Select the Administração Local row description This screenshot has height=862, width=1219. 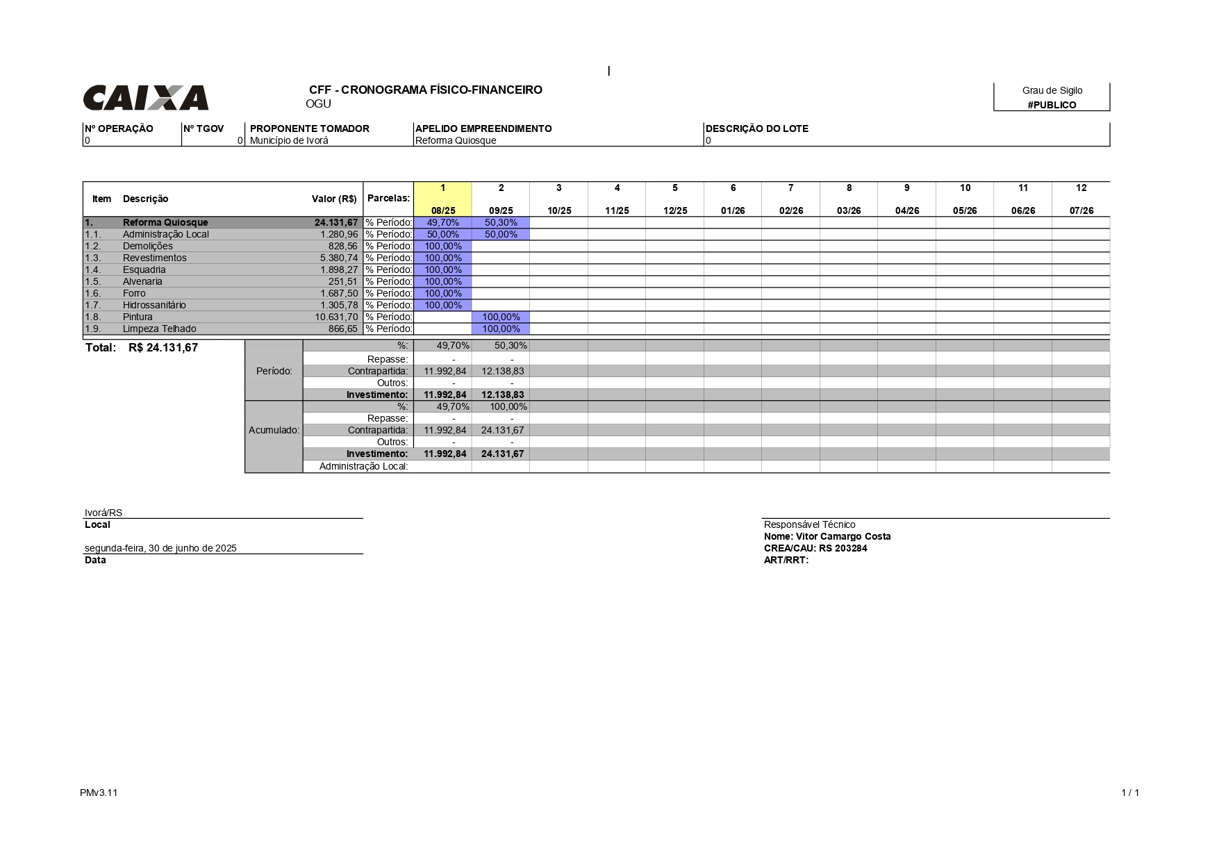tap(165, 234)
